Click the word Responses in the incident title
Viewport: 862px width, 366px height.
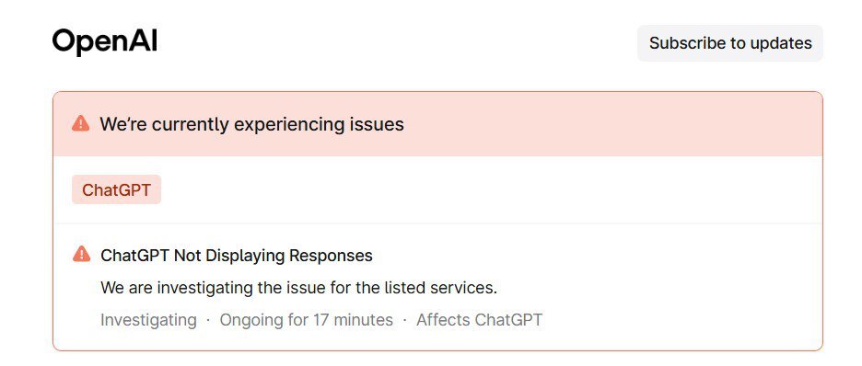point(331,255)
